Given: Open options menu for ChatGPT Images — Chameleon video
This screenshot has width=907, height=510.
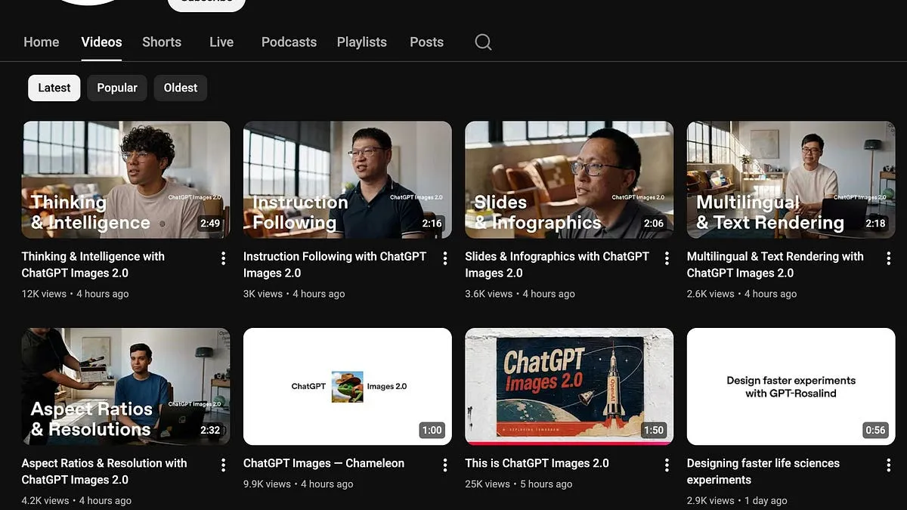Looking at the screenshot, I should click(x=445, y=465).
